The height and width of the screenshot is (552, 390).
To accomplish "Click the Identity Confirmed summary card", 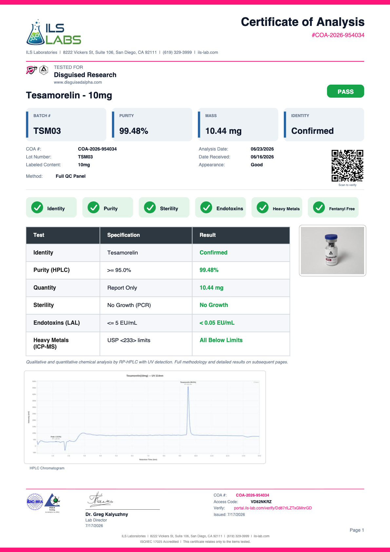I will (x=324, y=125).
